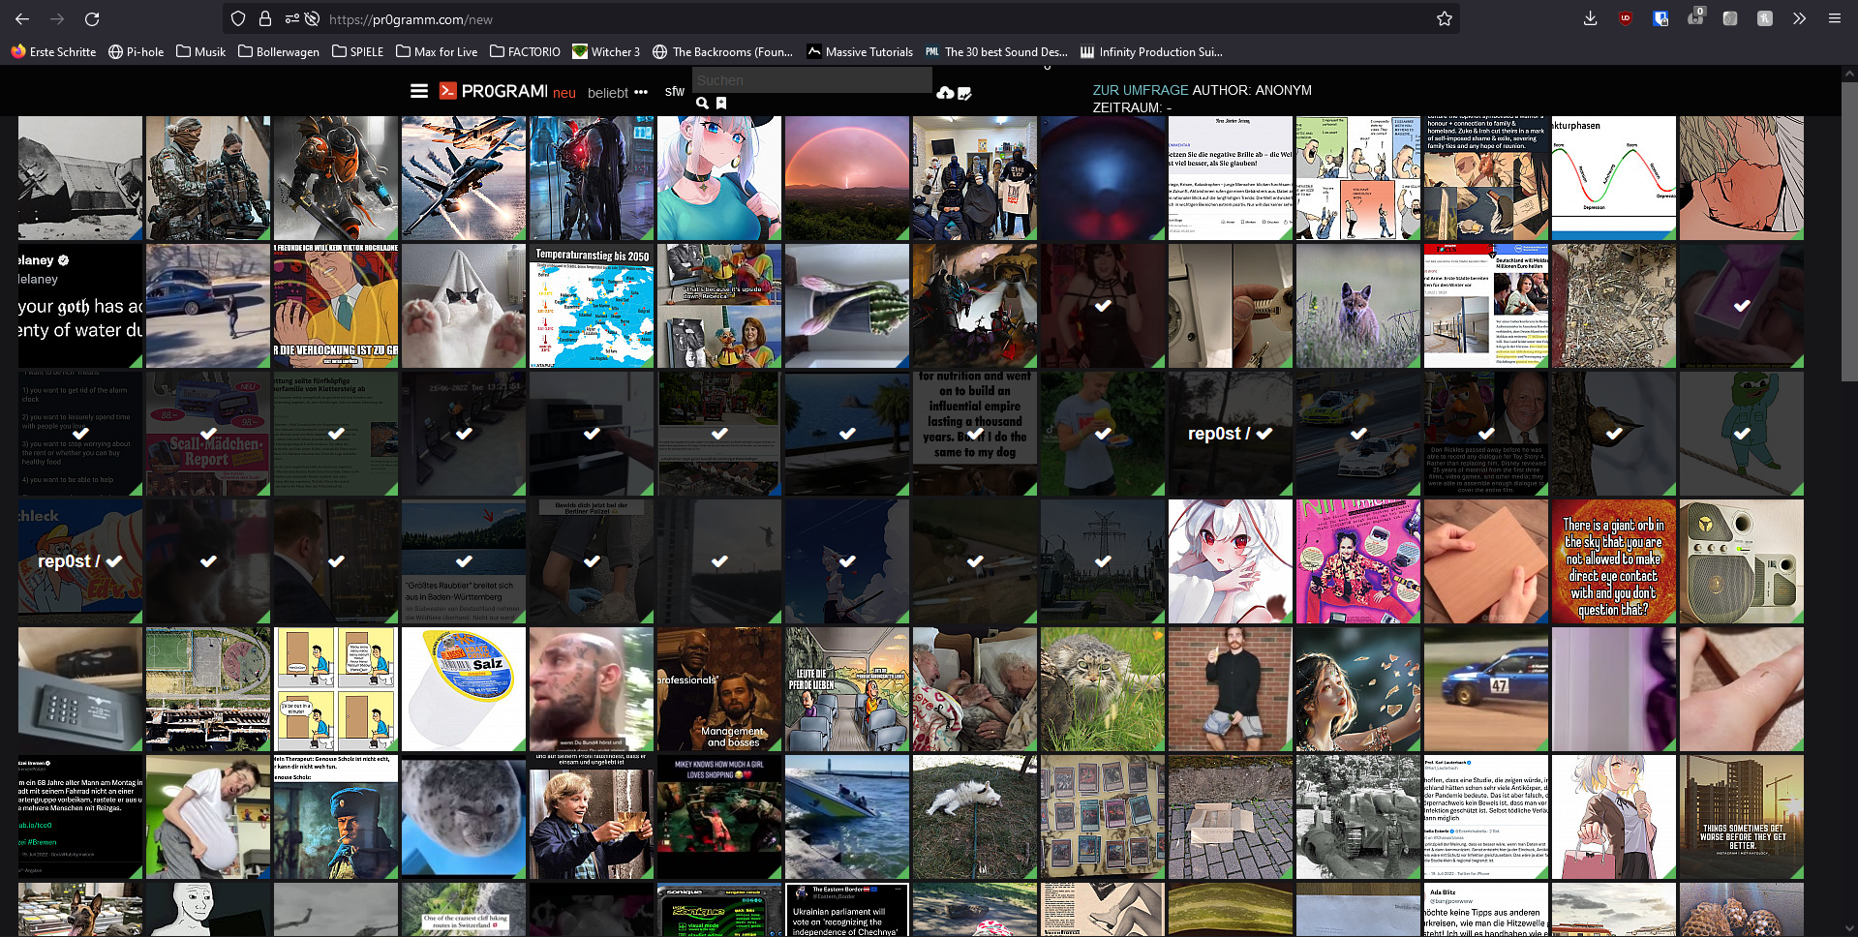
Task: Open the Honey extension icon
Action: coord(1765,18)
